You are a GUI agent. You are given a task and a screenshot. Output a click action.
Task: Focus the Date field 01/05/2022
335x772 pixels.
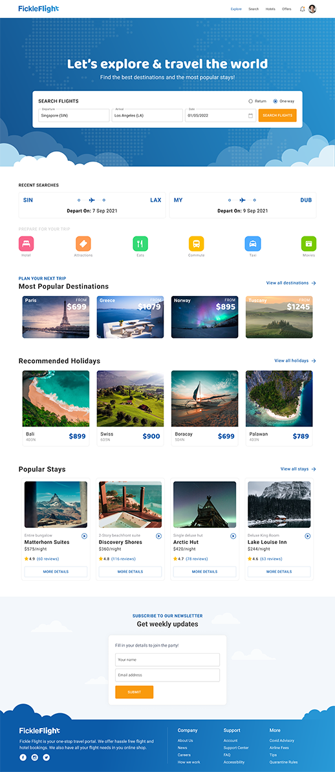tap(221, 115)
